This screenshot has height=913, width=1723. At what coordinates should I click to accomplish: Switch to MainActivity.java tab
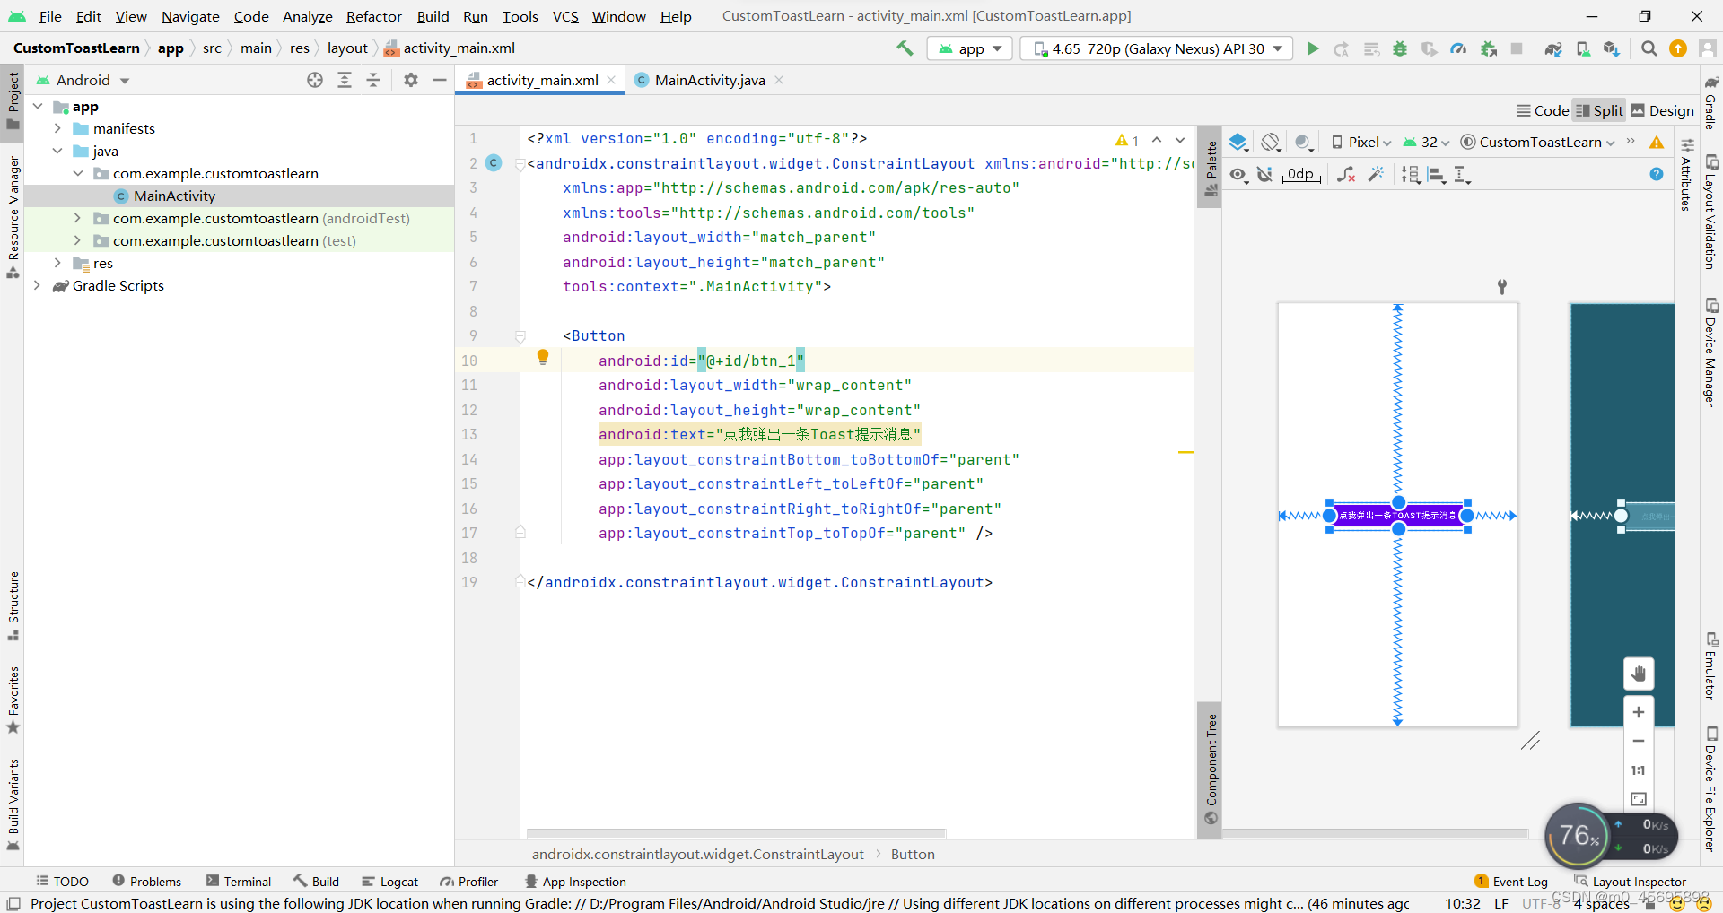(x=709, y=80)
